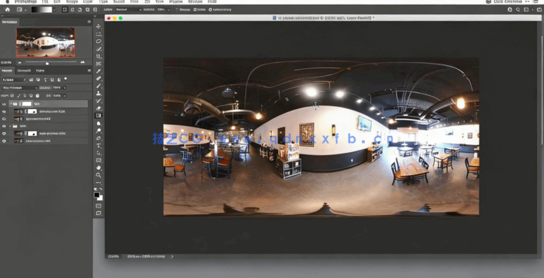The width and height of the screenshot is (544, 278).
Task: Click the foreground color swatch
Action: pyautogui.click(x=97, y=195)
